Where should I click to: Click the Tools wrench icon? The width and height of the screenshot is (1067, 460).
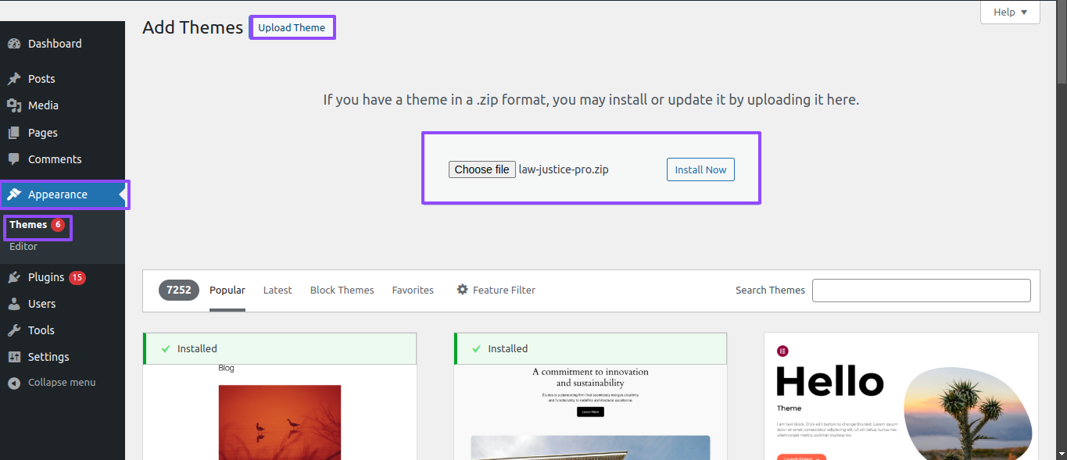(14, 330)
